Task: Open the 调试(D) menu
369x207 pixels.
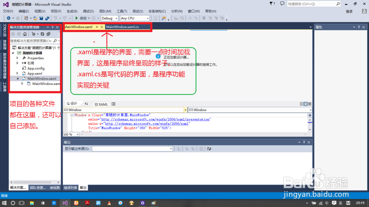Action: [x=88, y=11]
